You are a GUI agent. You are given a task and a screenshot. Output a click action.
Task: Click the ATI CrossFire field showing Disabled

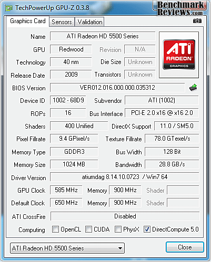pyautogui.click(x=125, y=216)
